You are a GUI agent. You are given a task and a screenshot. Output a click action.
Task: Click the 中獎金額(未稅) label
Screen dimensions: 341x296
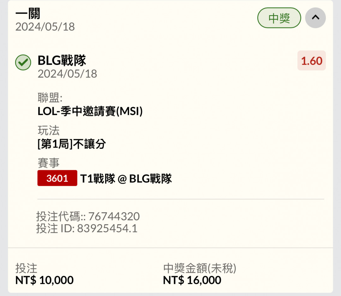200,268
